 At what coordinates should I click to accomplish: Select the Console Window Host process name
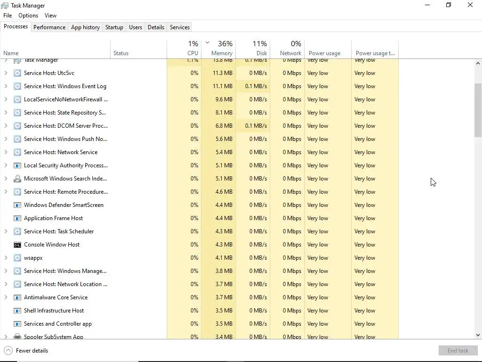52,245
